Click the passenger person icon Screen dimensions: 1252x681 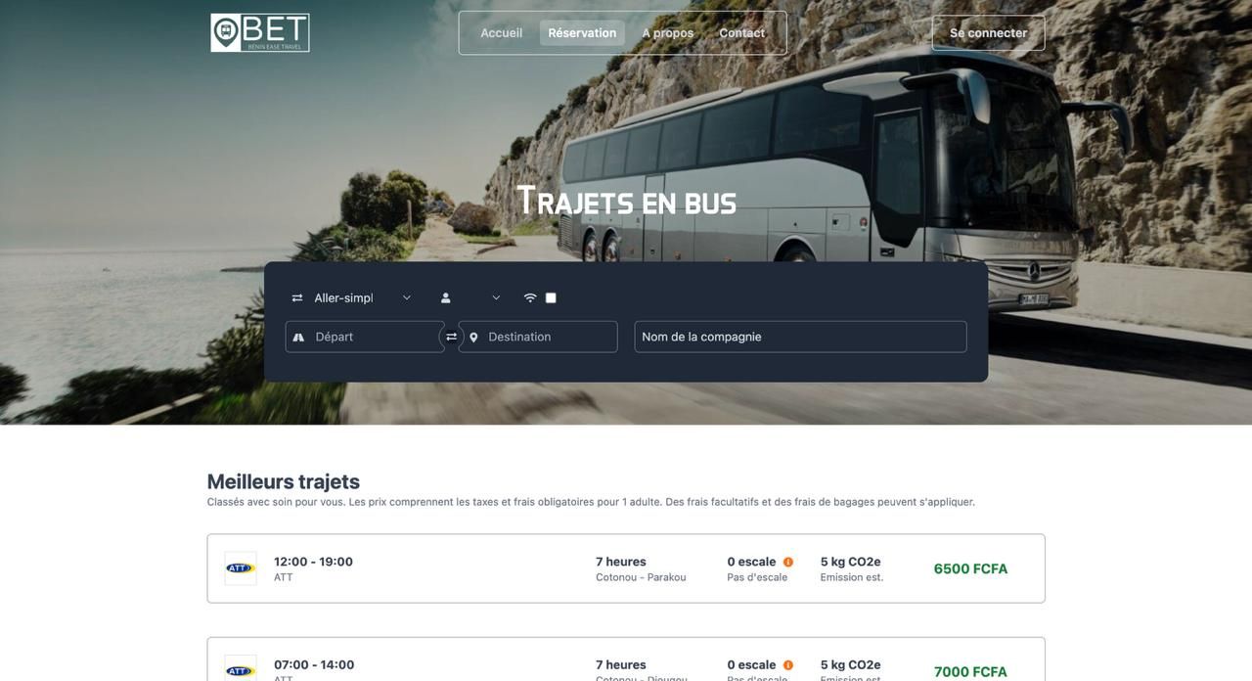click(446, 297)
